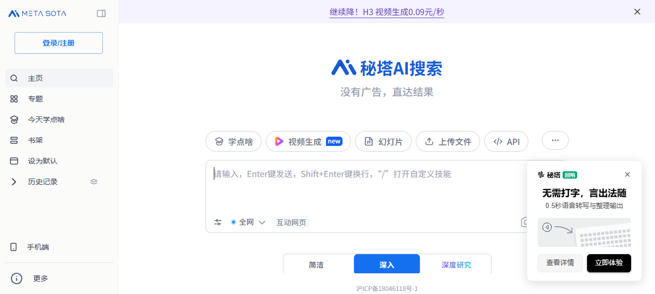Screen dimensions: 655x294
Task: Click 立即体验 in the popup
Action: pos(609,263)
